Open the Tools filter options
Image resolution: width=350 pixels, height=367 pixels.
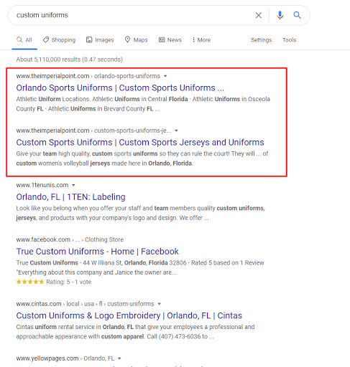point(289,40)
